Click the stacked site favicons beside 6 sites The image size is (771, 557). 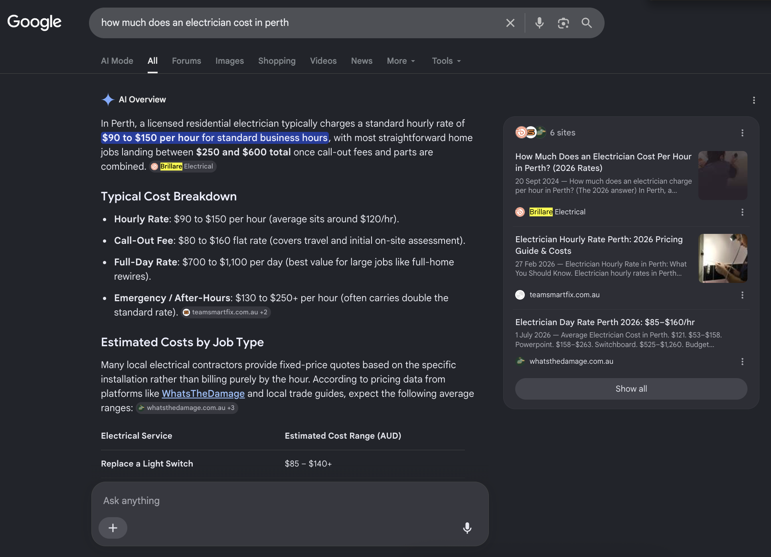pyautogui.click(x=530, y=132)
